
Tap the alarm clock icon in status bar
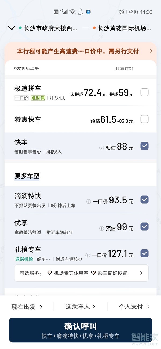pyautogui.click(x=121, y=12)
